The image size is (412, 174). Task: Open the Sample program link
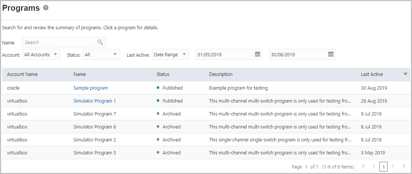click(x=91, y=88)
